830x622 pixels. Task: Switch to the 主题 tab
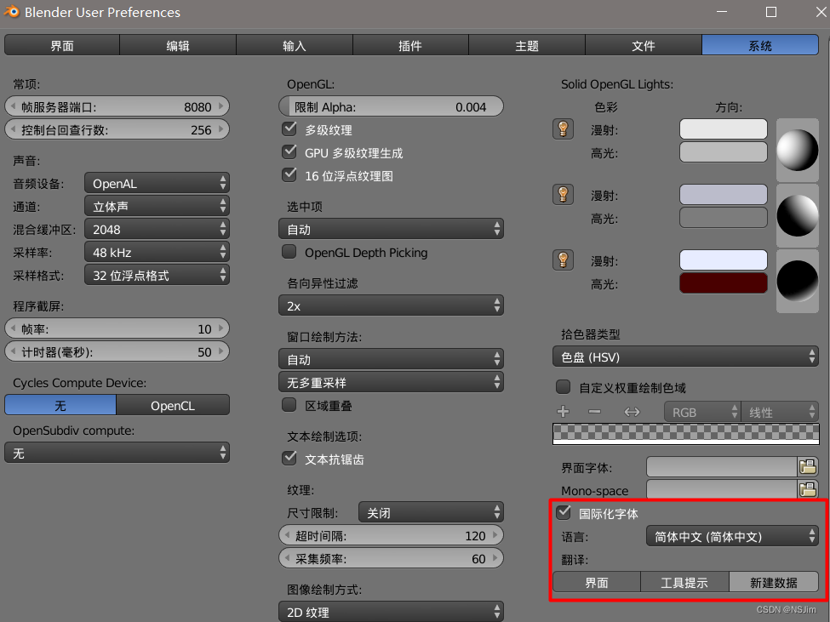[x=527, y=45]
